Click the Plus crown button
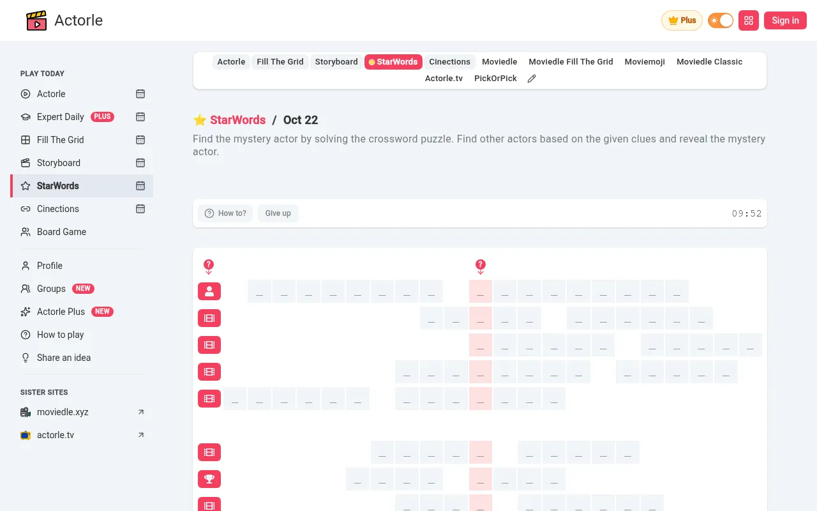The height and width of the screenshot is (511, 817). pos(682,20)
